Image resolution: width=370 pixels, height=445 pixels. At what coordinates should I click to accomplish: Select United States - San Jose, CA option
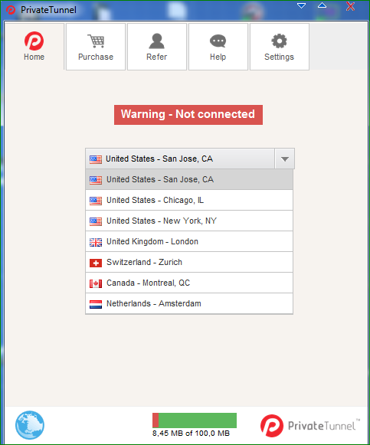click(189, 179)
